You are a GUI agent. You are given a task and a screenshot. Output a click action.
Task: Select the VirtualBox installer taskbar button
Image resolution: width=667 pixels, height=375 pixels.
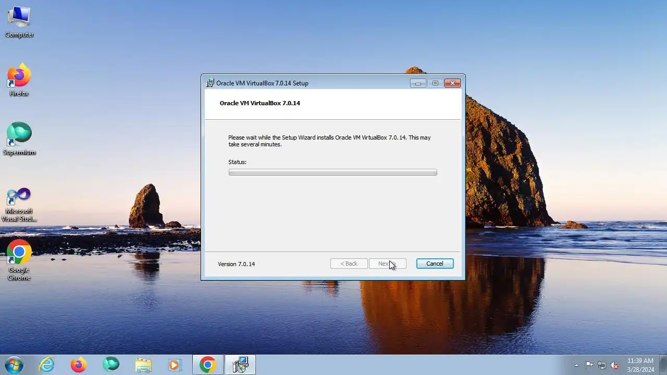(240, 365)
